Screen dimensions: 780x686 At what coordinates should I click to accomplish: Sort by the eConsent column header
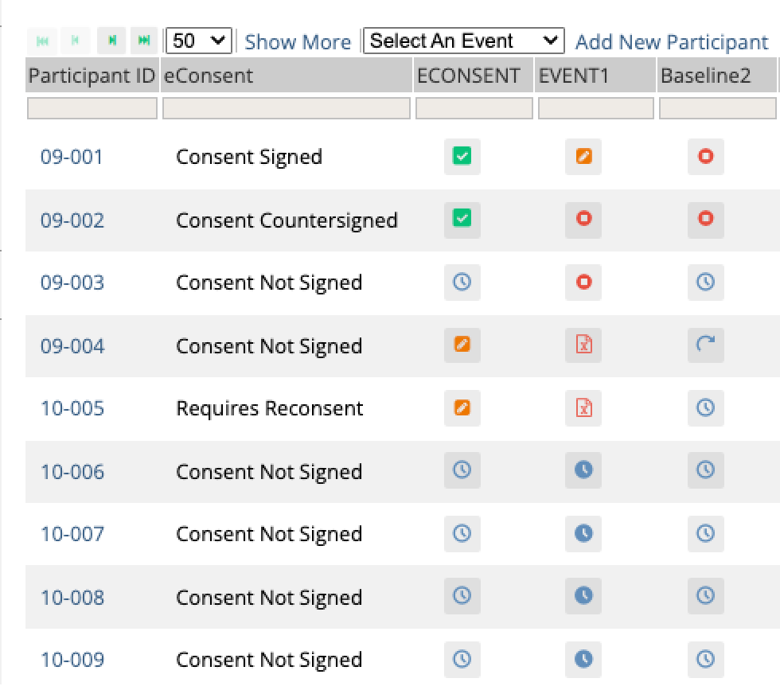[209, 76]
